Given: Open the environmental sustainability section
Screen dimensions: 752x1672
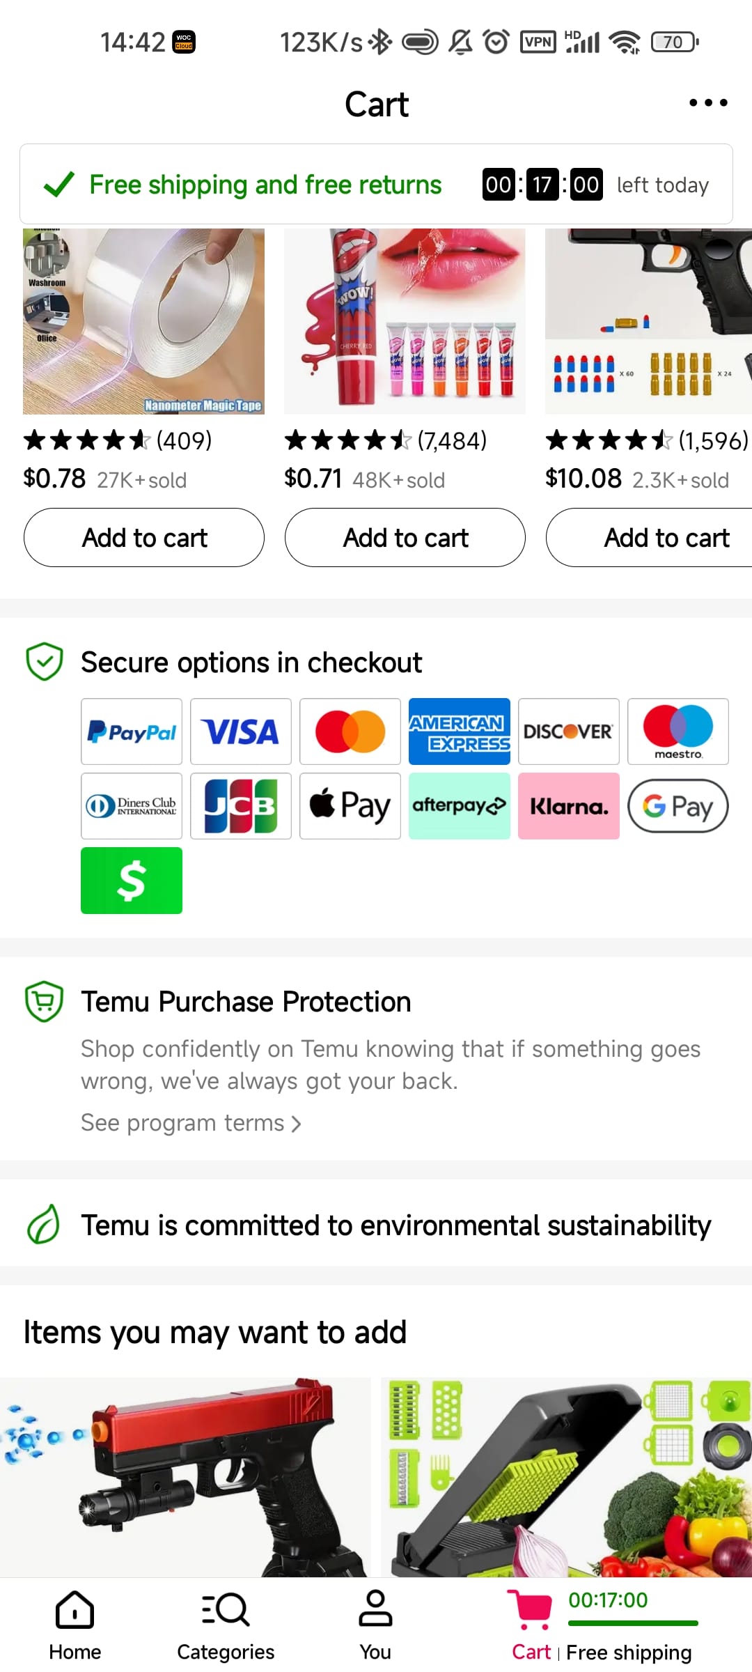Looking at the screenshot, I should 395,1225.
